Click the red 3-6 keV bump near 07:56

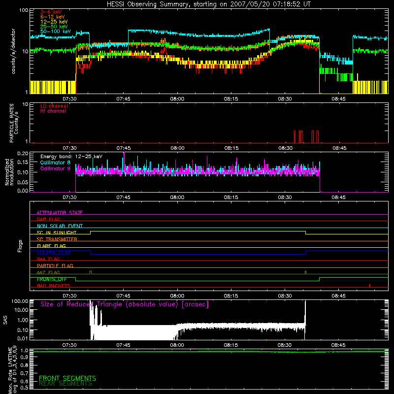coord(164,51)
